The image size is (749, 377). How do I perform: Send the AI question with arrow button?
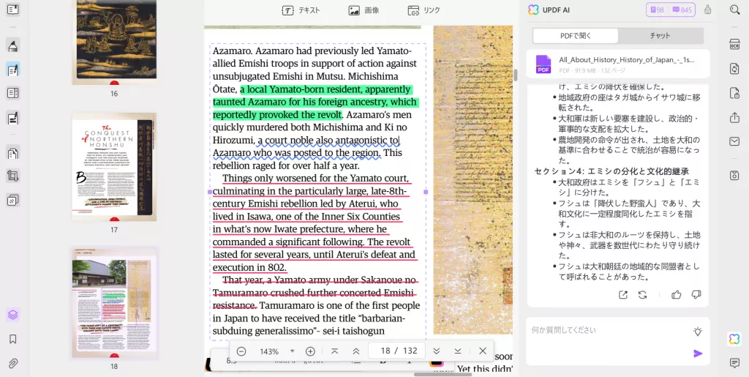pos(698,354)
